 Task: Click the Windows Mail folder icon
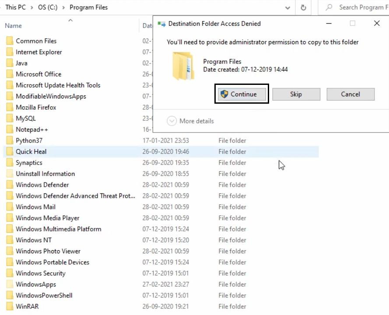pos(10,207)
